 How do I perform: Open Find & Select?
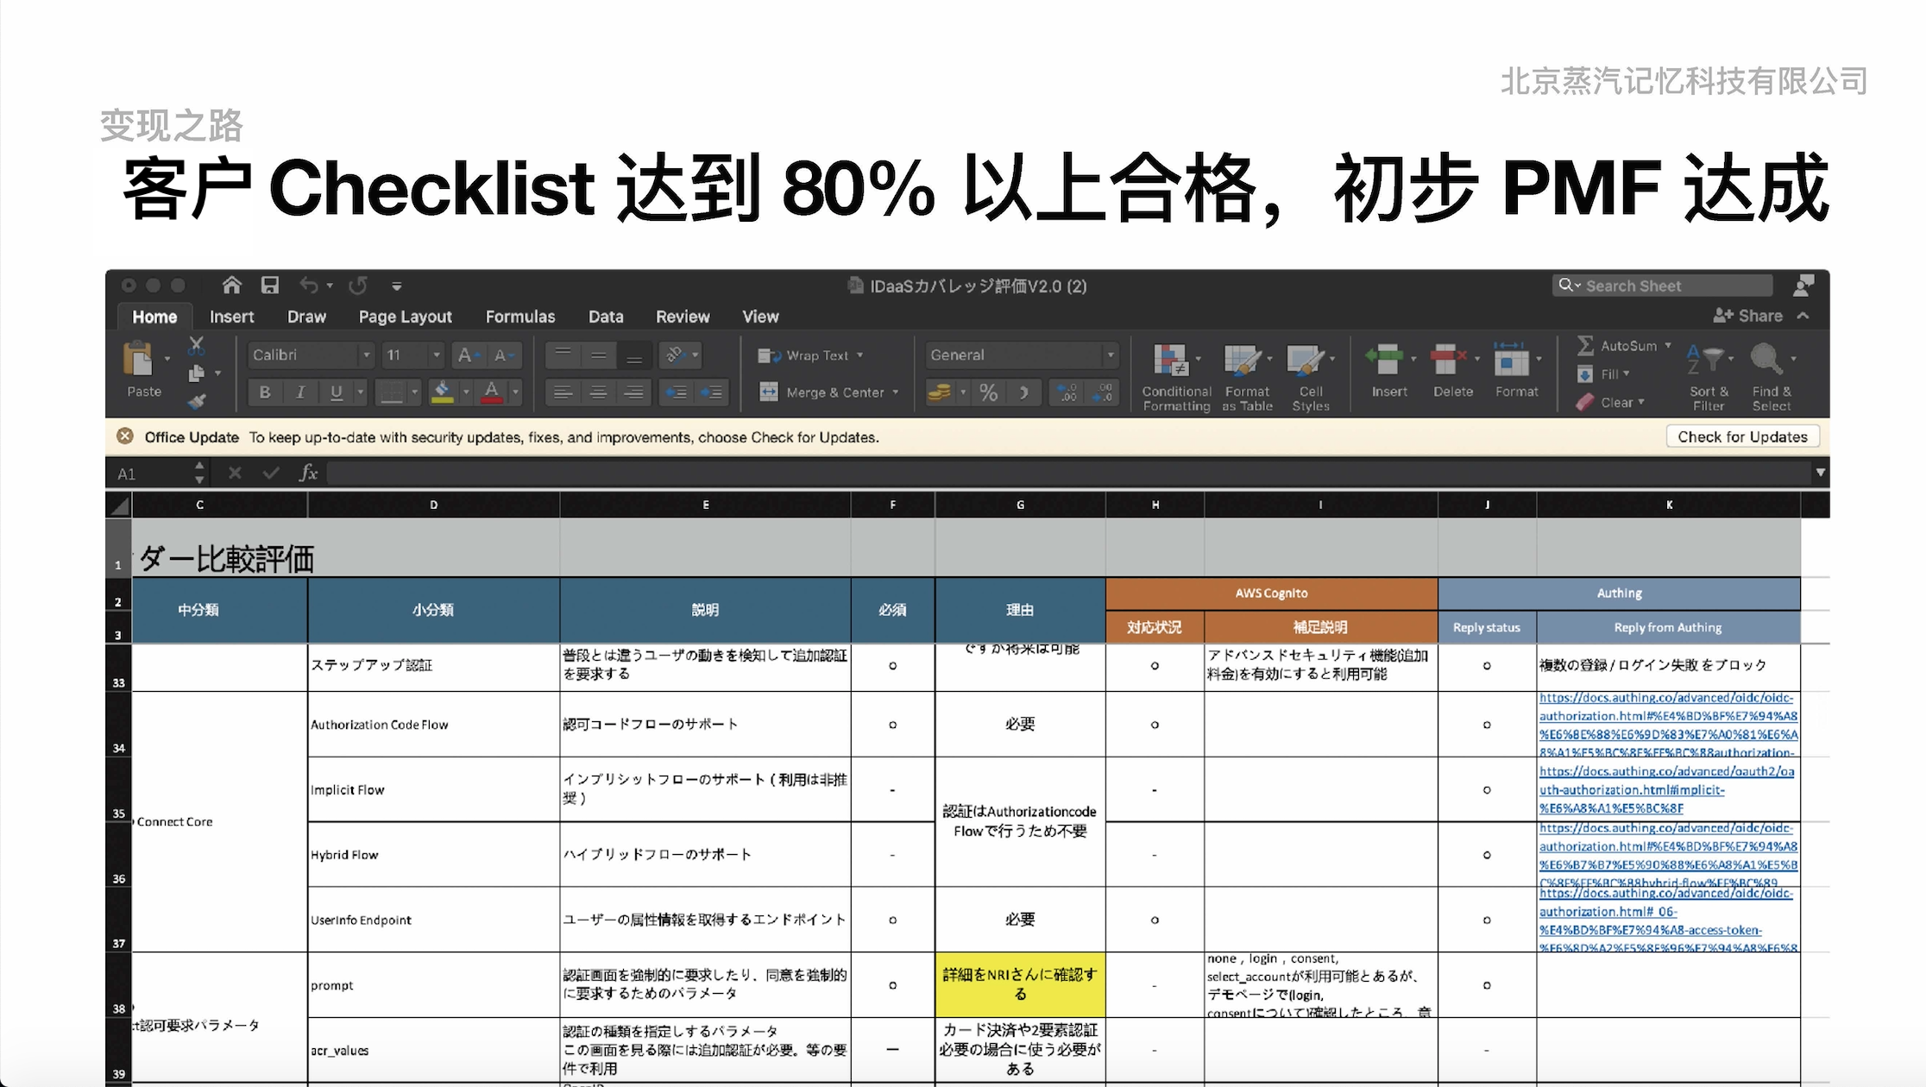[1772, 376]
